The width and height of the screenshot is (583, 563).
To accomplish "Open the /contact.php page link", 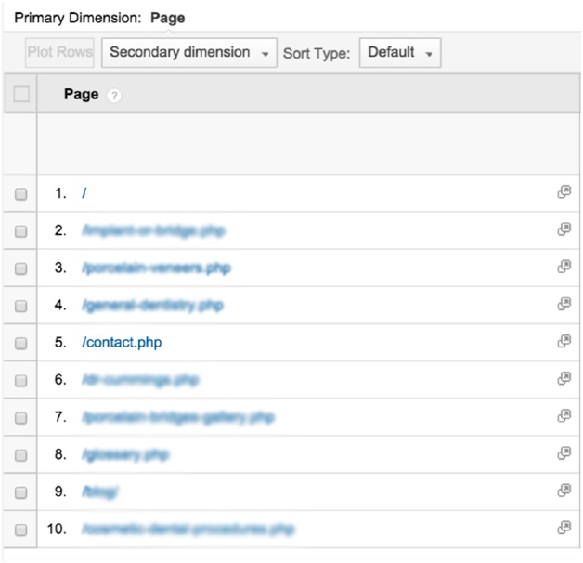I will (x=122, y=342).
